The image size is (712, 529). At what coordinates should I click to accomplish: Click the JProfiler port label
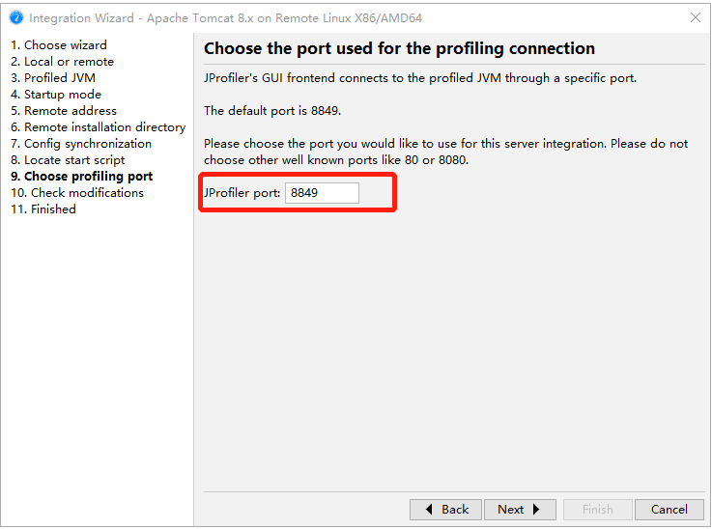tap(242, 193)
